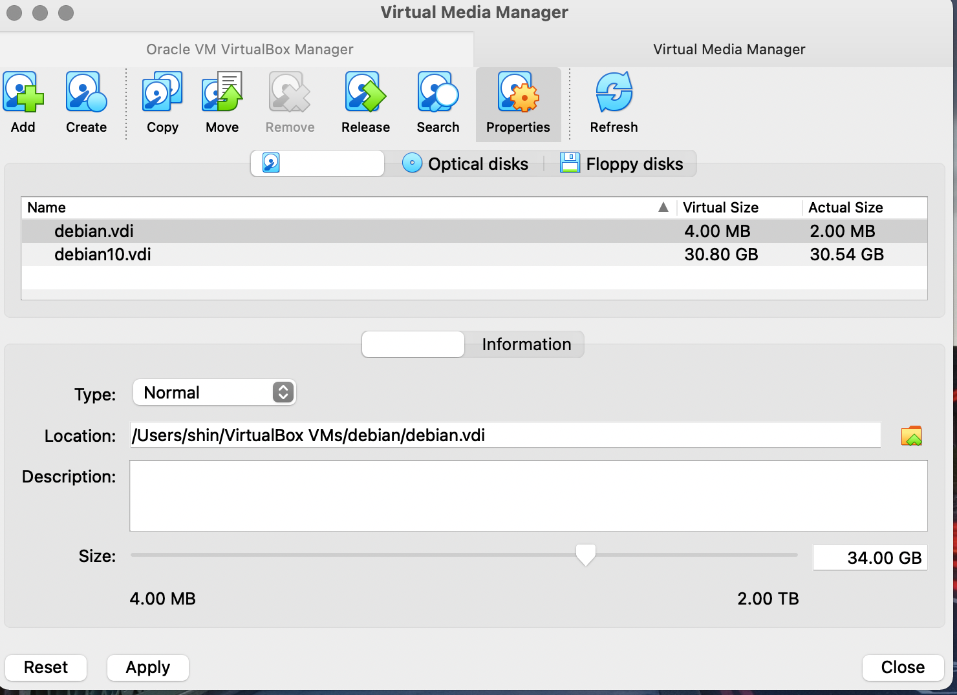Click the Location path field
This screenshot has width=957, height=695.
click(505, 435)
